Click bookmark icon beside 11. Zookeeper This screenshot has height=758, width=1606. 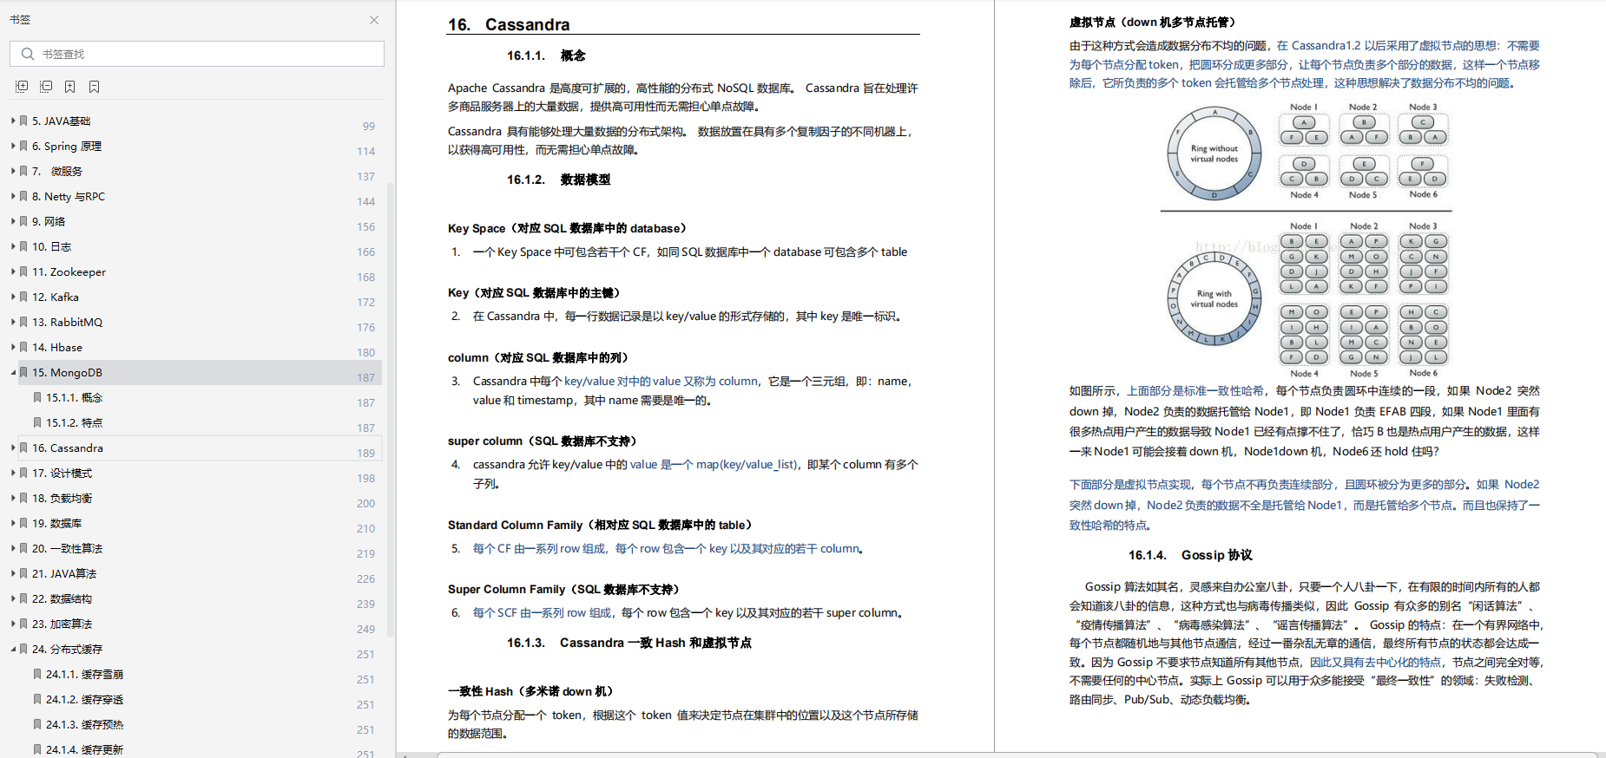[24, 272]
